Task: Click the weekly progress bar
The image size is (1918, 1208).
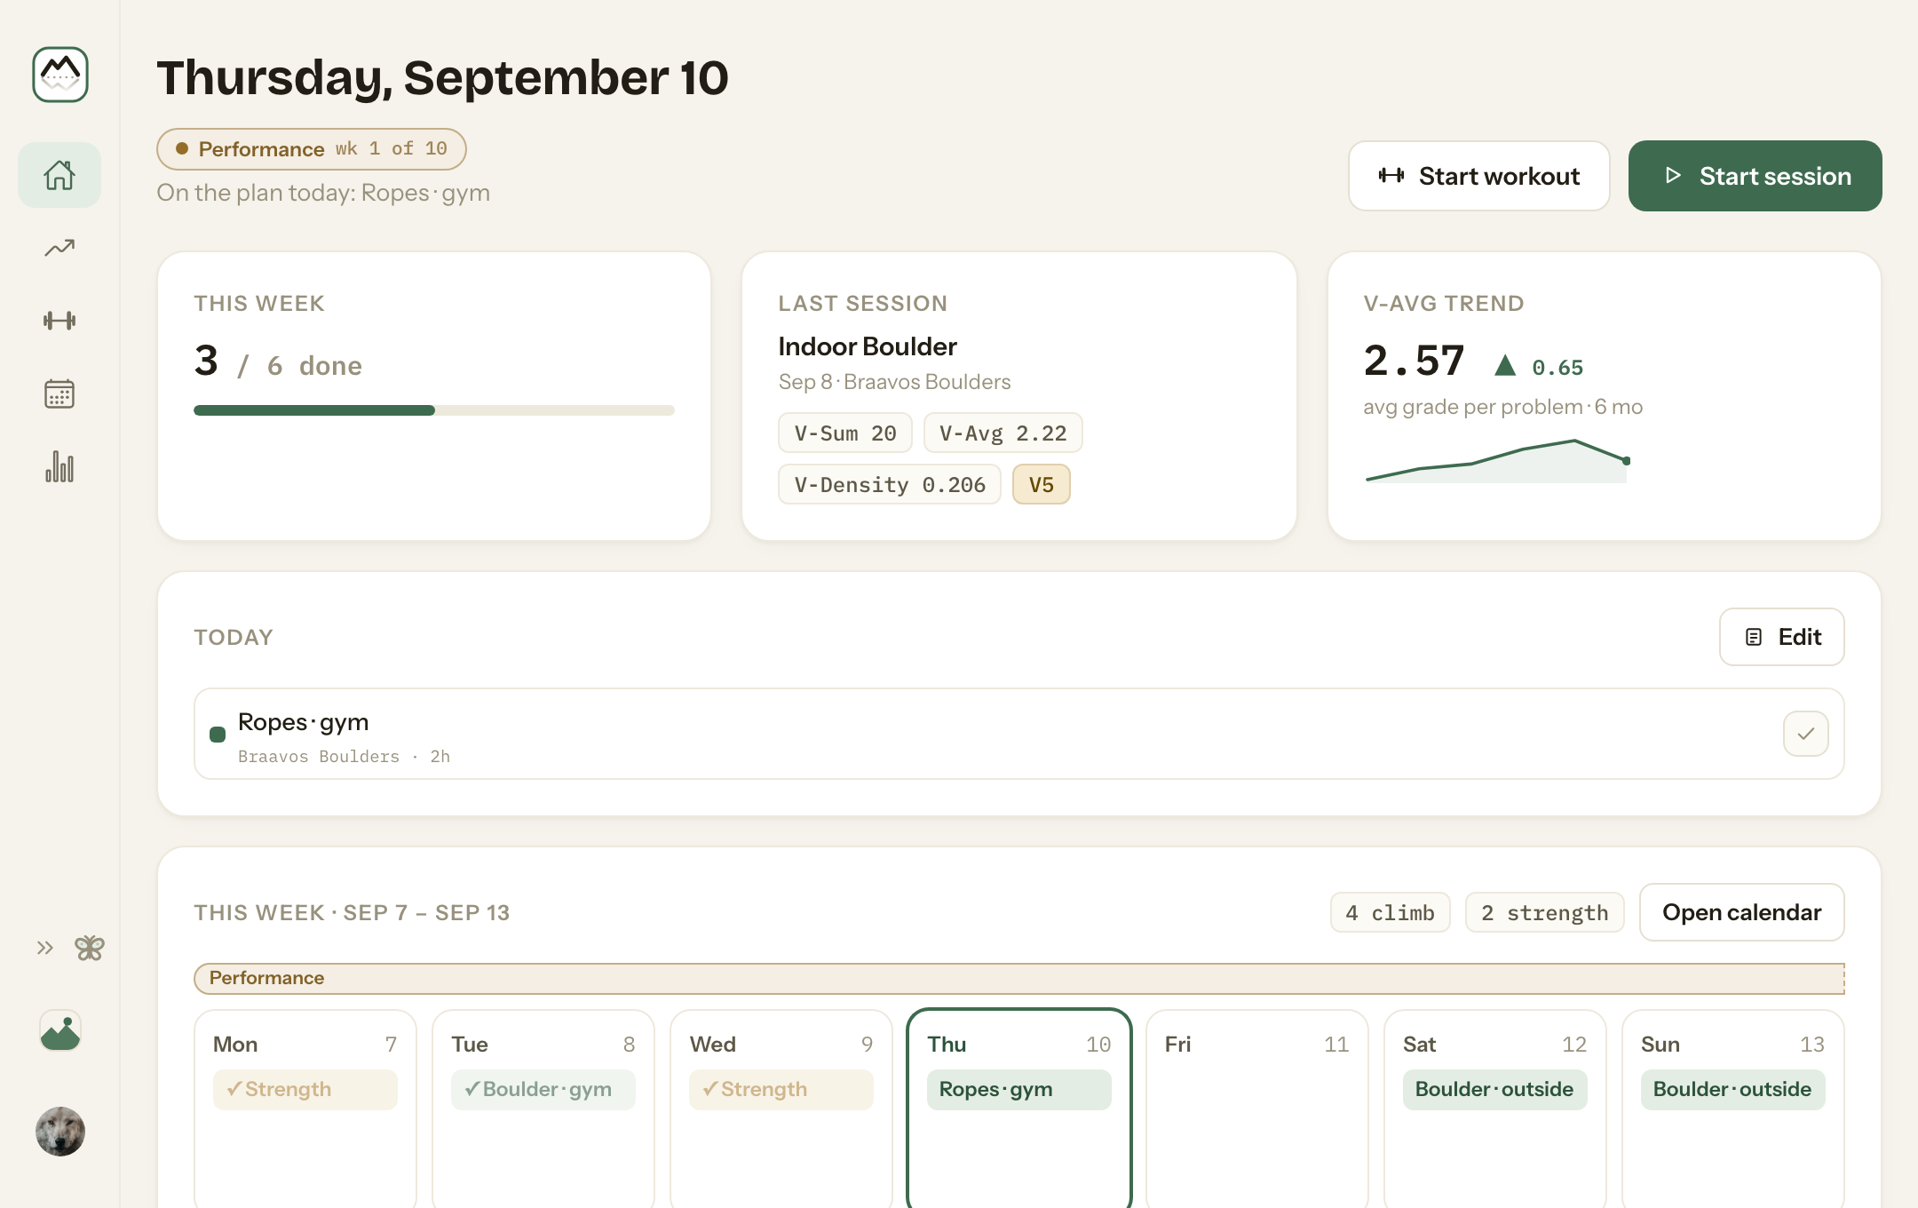Action: coord(434,410)
